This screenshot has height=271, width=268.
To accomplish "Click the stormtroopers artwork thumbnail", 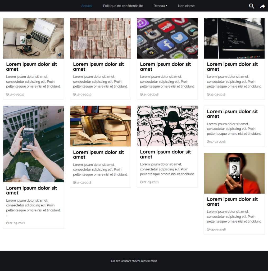I will pos(167,126).
